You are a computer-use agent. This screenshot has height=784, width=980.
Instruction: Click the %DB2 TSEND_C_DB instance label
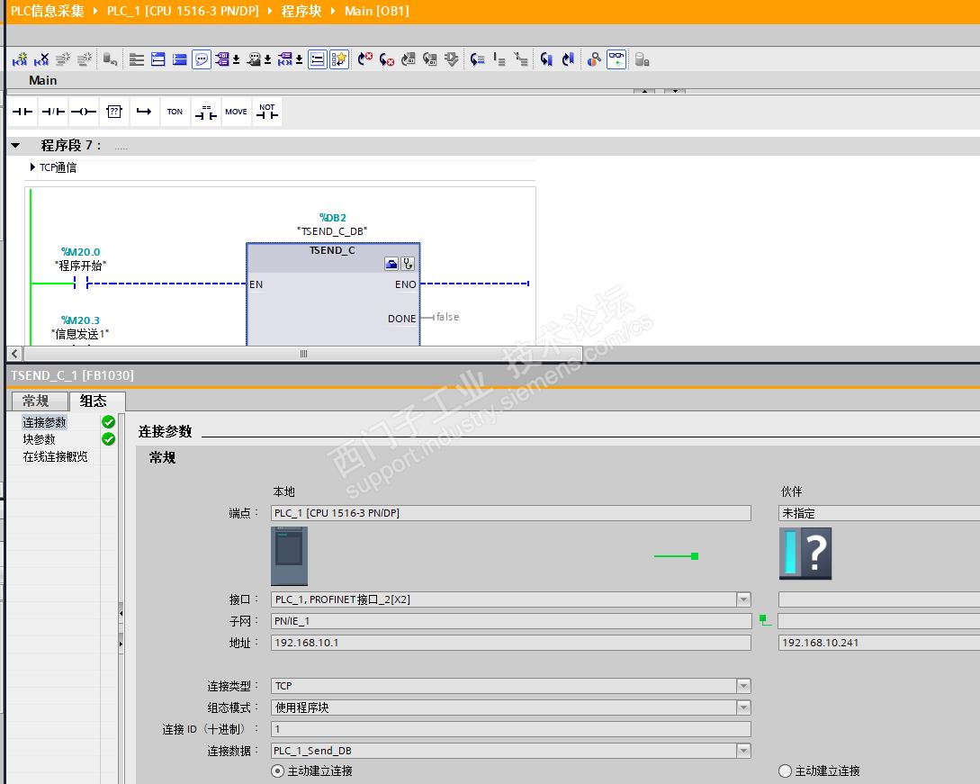tap(332, 224)
